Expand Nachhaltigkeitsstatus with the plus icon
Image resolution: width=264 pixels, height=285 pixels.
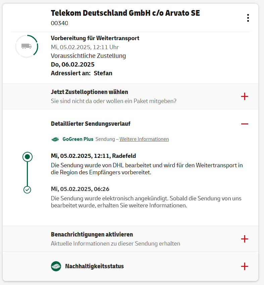(245, 266)
